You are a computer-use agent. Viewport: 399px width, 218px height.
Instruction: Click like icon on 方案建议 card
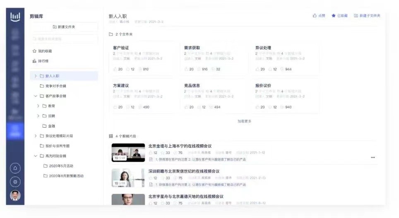tap(115, 107)
